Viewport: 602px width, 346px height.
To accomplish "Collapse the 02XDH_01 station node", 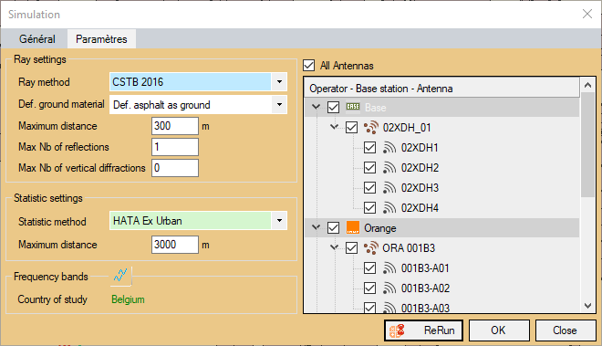I will [x=334, y=127].
